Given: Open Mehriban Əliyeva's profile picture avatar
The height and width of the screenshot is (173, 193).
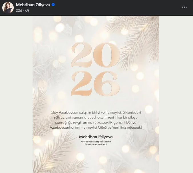Looking at the screenshot, I should click(x=8, y=7).
